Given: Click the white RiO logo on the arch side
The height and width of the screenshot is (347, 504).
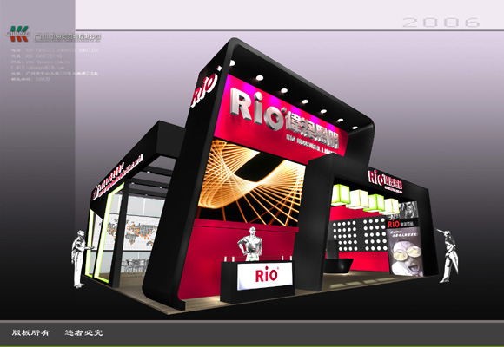Looking at the screenshot, I should (205, 87).
